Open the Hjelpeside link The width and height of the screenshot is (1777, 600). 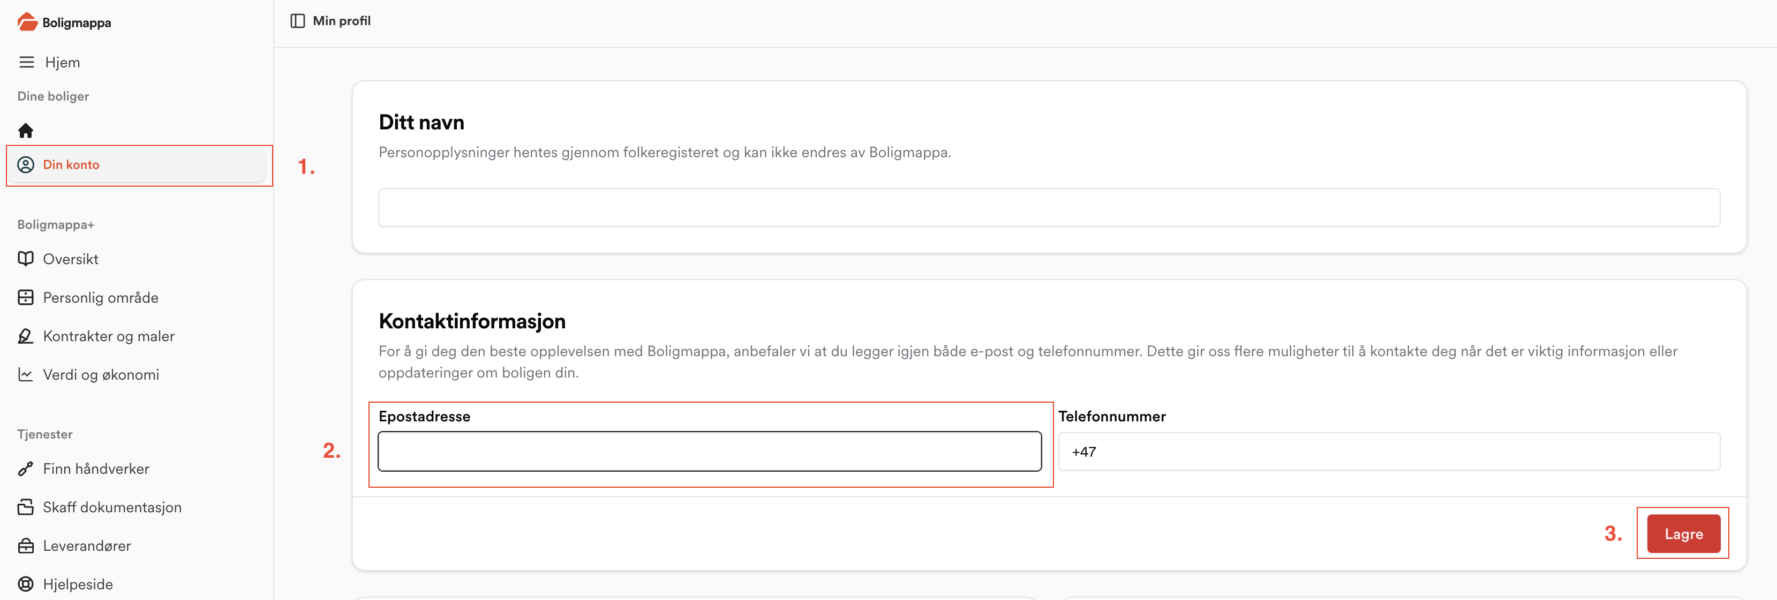click(78, 584)
